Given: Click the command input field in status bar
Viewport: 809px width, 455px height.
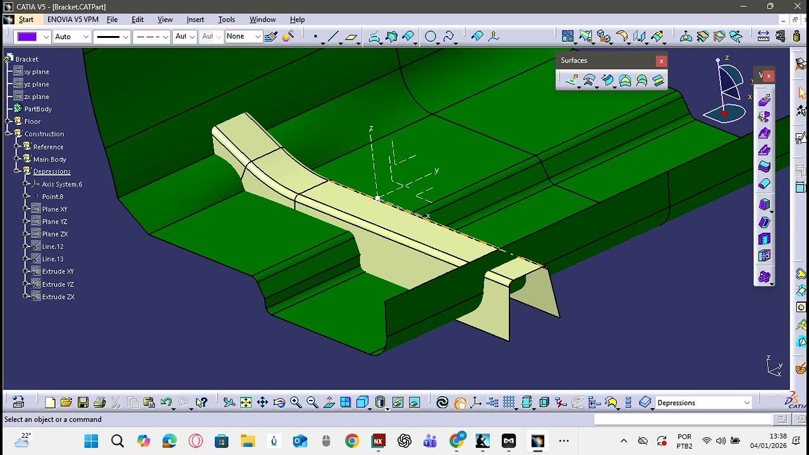Looking at the screenshot, I should tap(683, 419).
